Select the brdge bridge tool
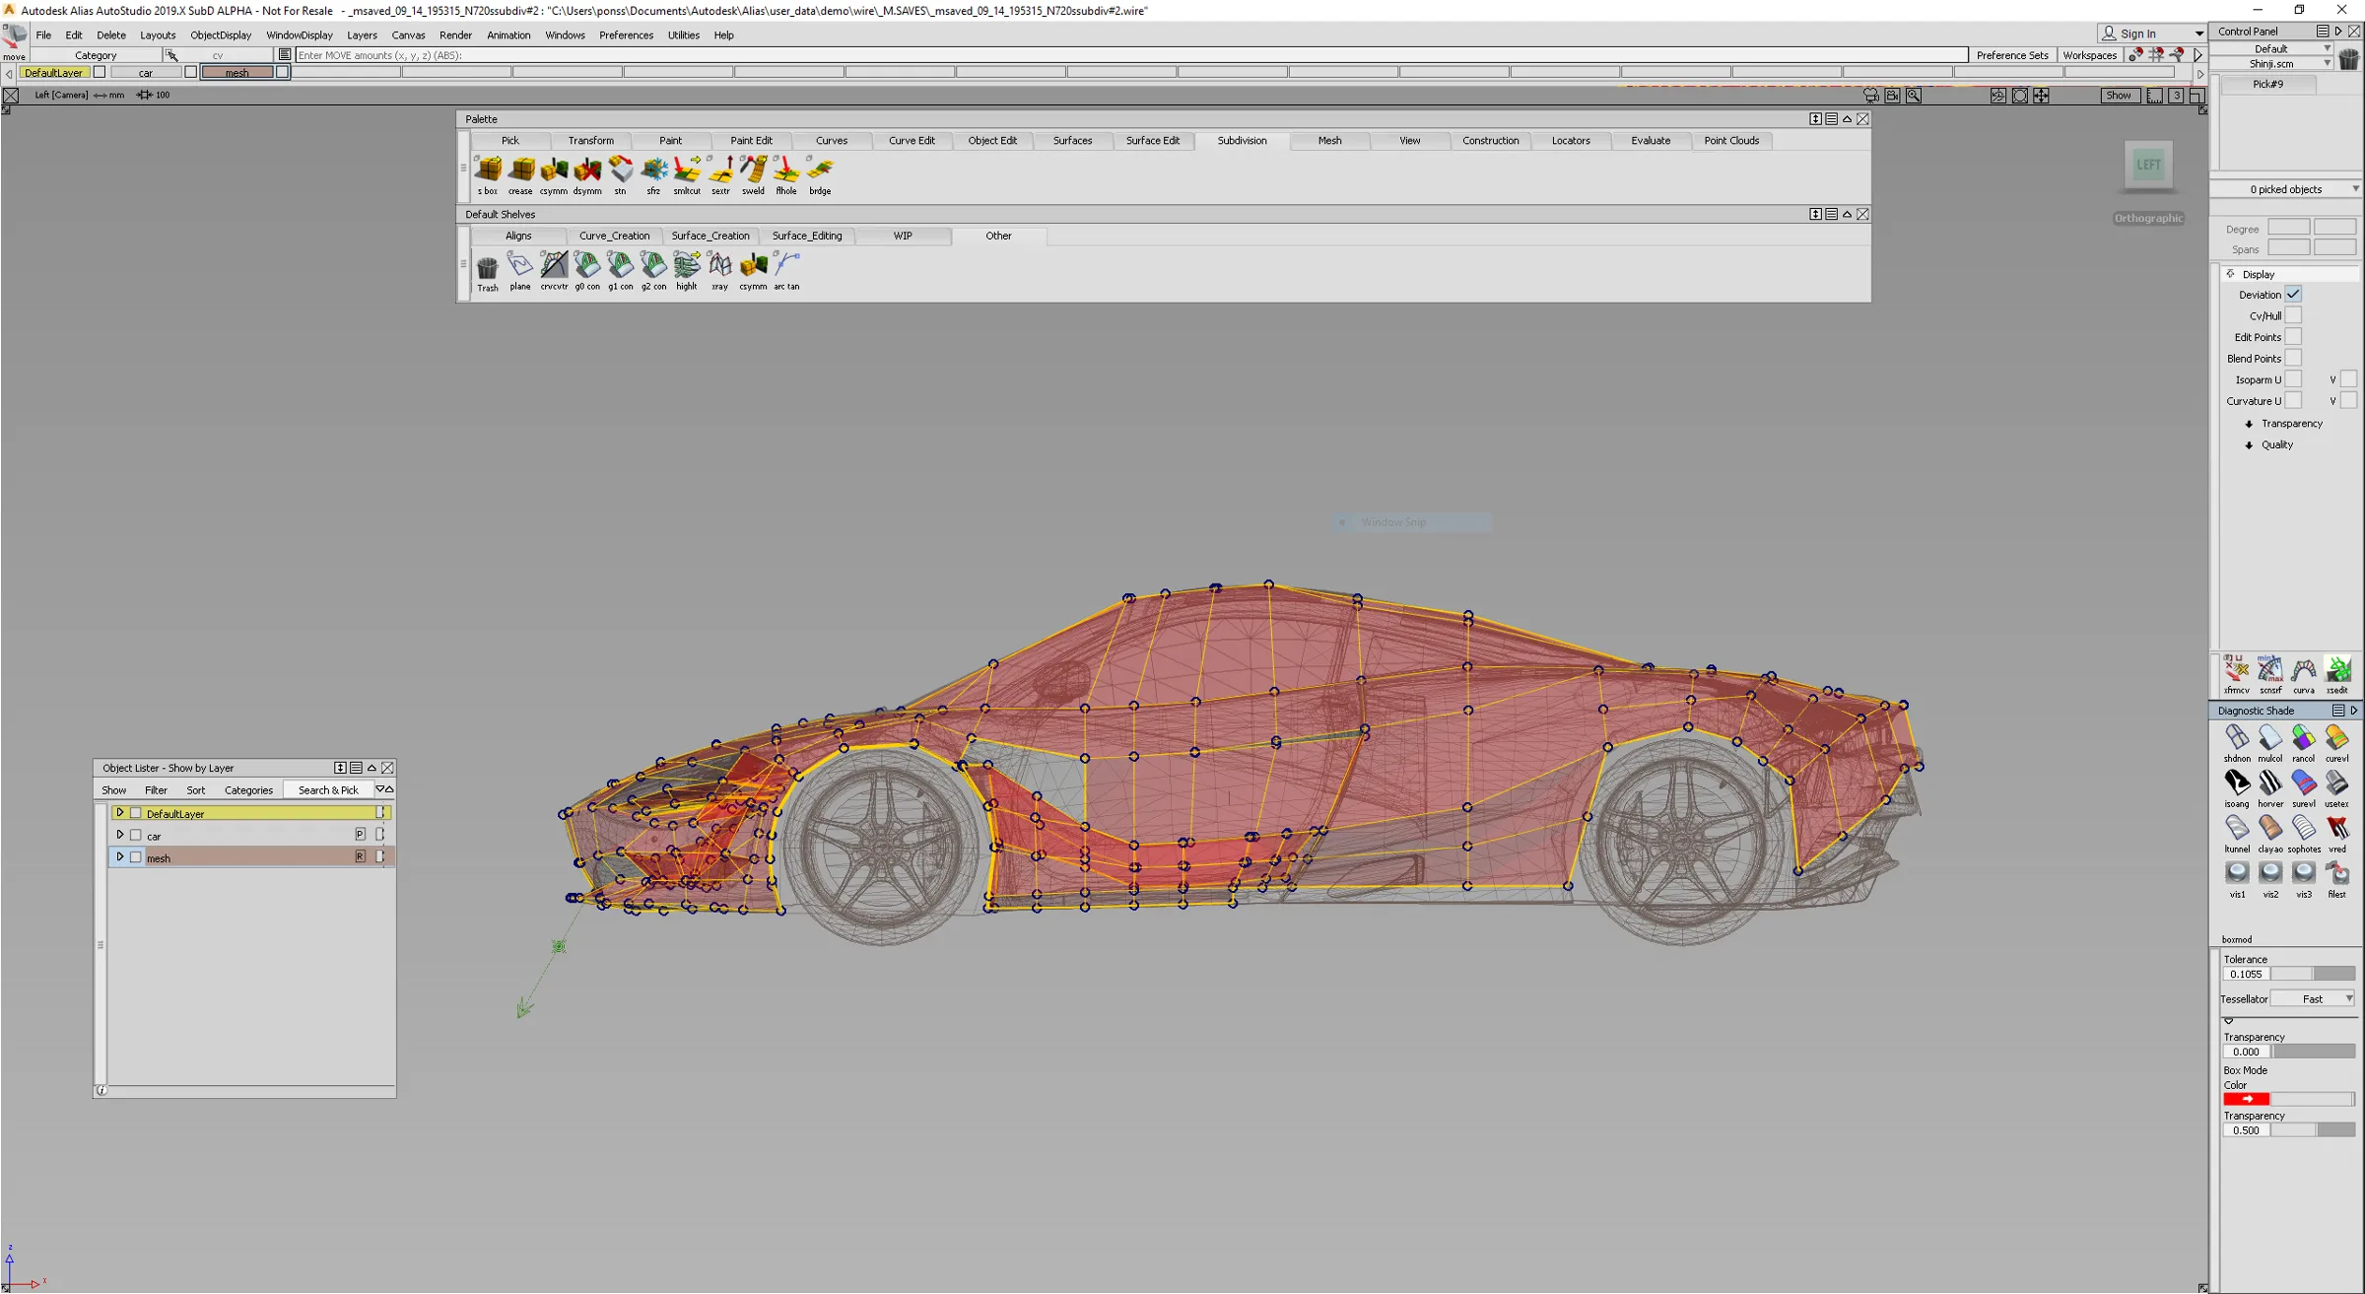Image resolution: width=2365 pixels, height=1294 pixels. 820,175
